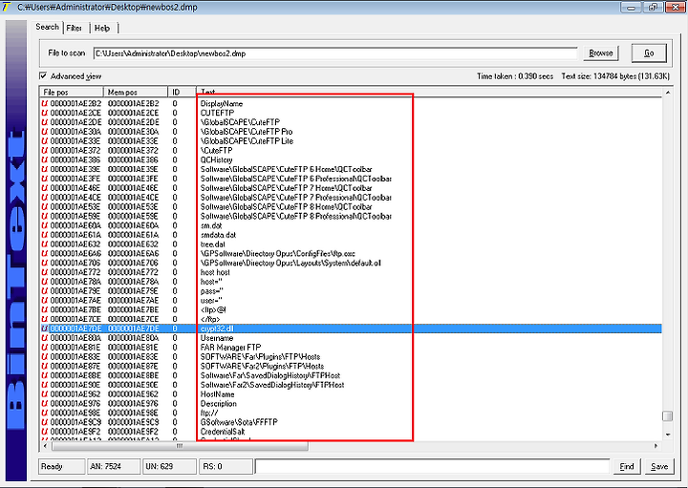Open the Filter tab

75,28
